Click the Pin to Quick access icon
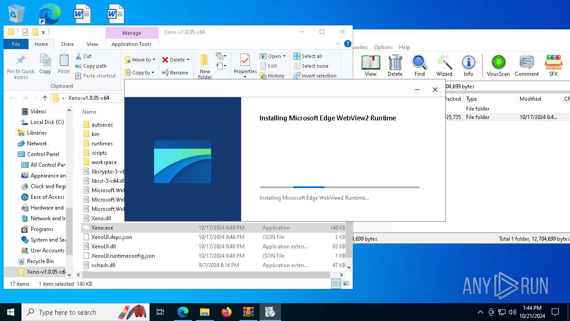The height and width of the screenshot is (321, 570). click(x=20, y=66)
